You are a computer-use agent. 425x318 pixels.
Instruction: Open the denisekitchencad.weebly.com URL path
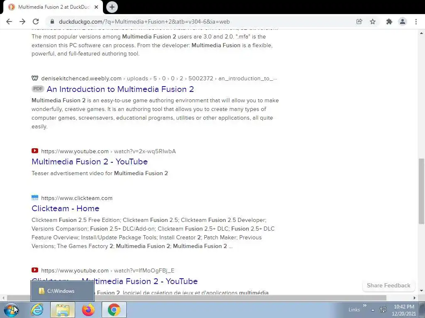(x=159, y=78)
